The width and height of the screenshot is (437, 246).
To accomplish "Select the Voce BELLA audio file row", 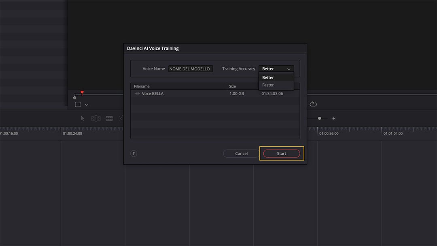I will (215, 94).
